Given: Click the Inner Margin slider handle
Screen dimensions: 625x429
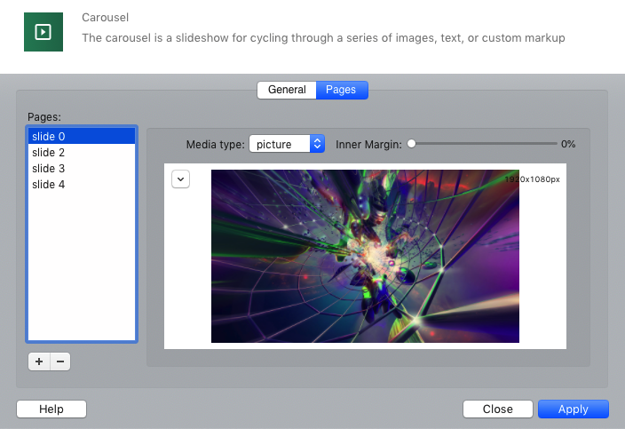Looking at the screenshot, I should (x=412, y=144).
